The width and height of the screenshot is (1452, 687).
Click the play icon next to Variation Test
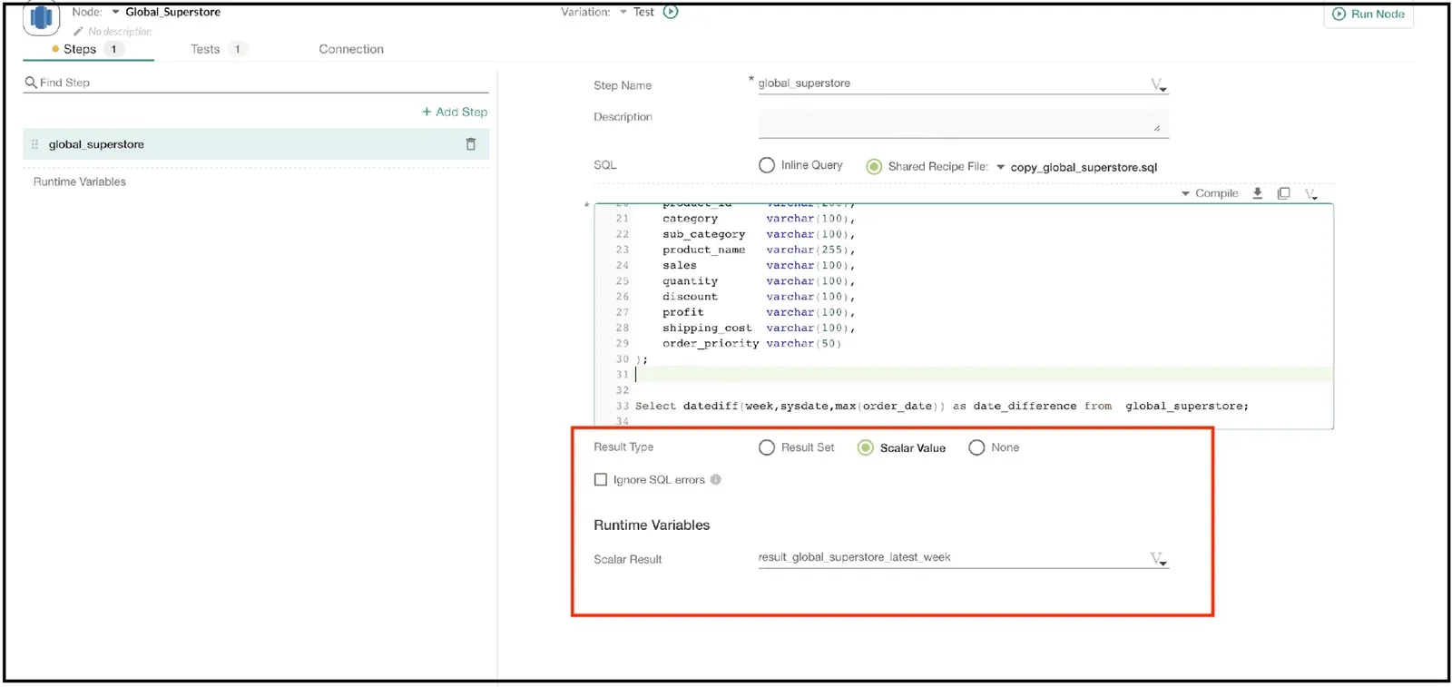(671, 12)
